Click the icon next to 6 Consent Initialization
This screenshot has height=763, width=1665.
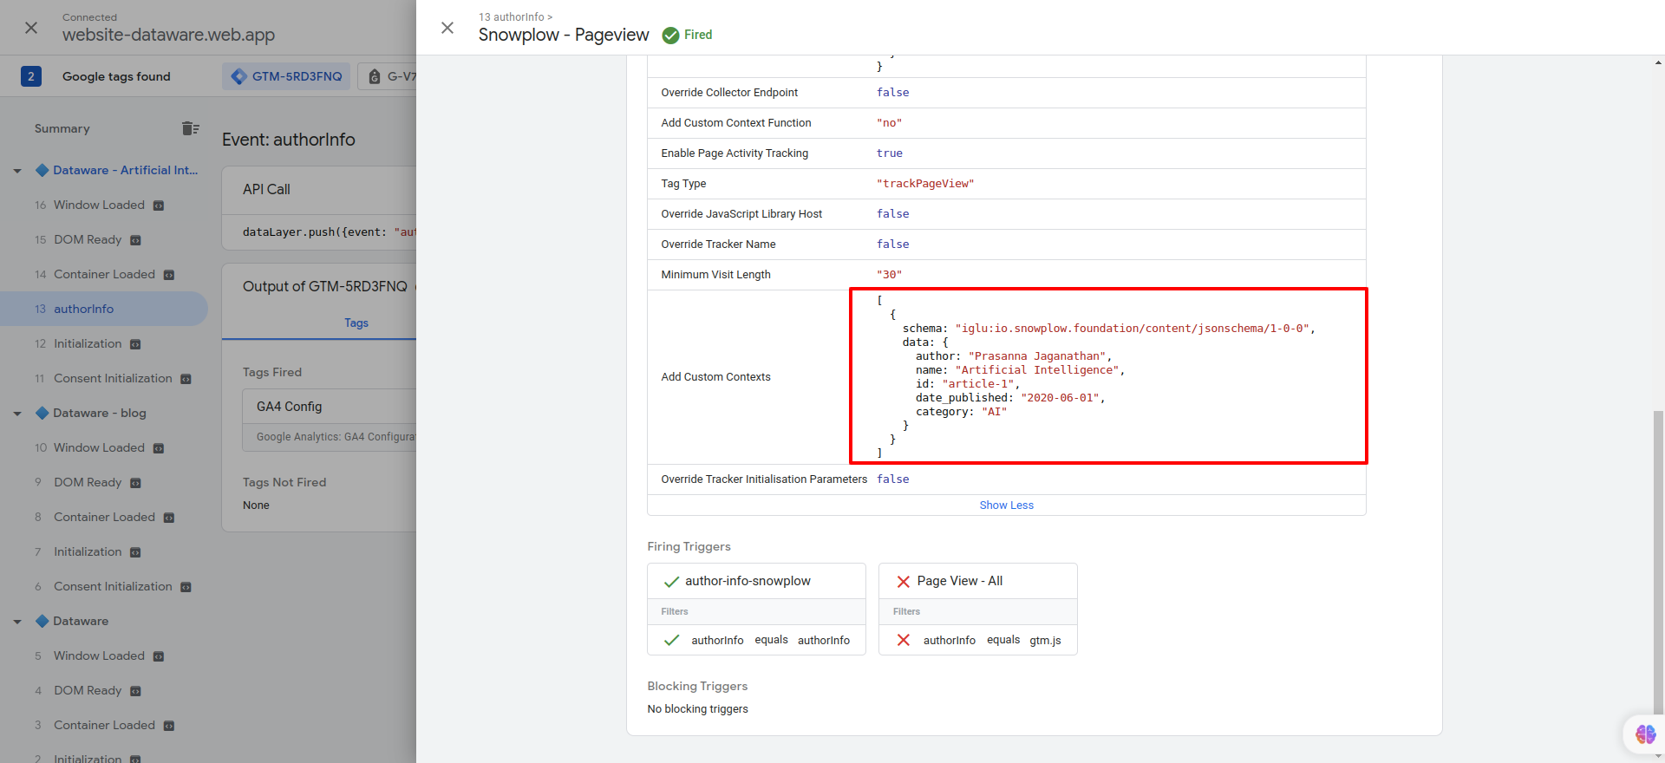coord(186,587)
